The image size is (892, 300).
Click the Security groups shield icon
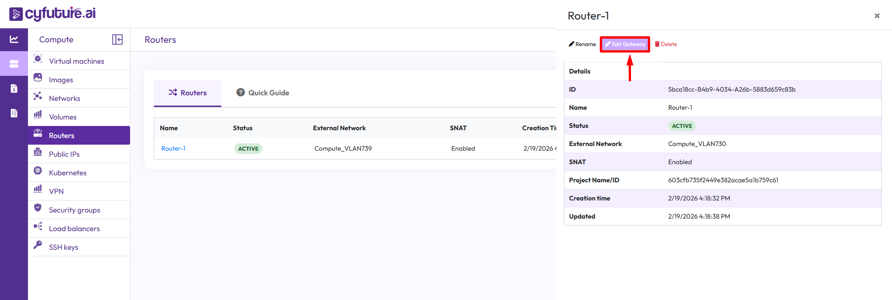(x=38, y=208)
